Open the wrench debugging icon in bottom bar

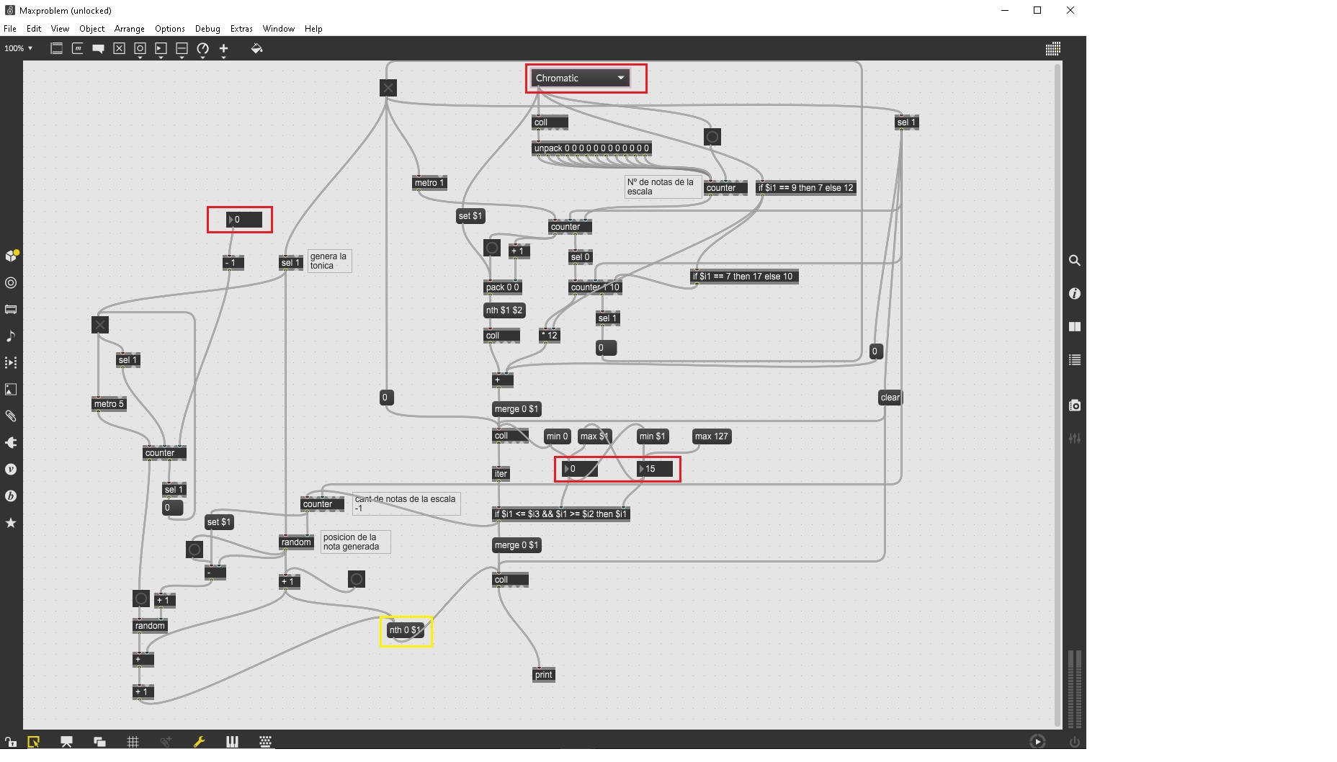(x=199, y=741)
